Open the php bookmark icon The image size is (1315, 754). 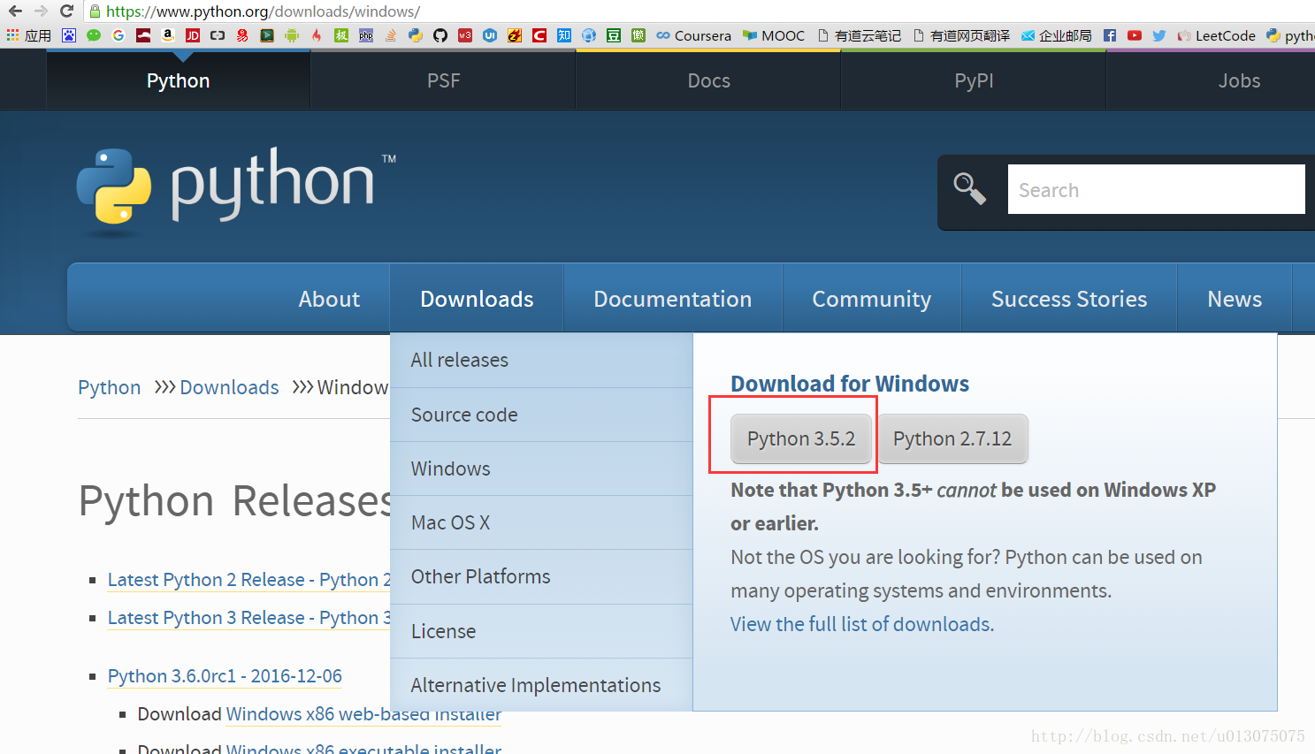(x=366, y=35)
